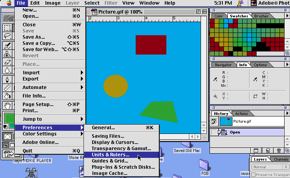Select the Rectangular Marquee tool
The width and height of the screenshot is (290, 178).
7,28
